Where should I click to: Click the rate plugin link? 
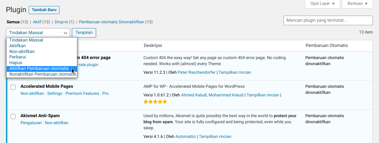88,65
